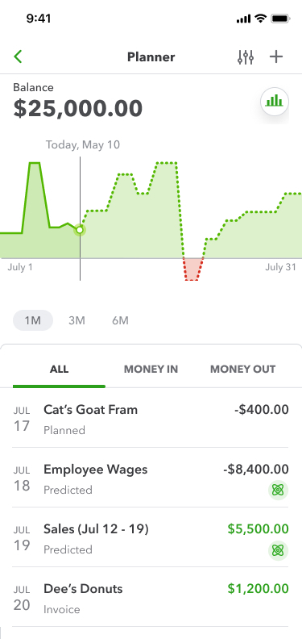Select the 3M time range
The height and width of the screenshot is (639, 302).
[77, 321]
